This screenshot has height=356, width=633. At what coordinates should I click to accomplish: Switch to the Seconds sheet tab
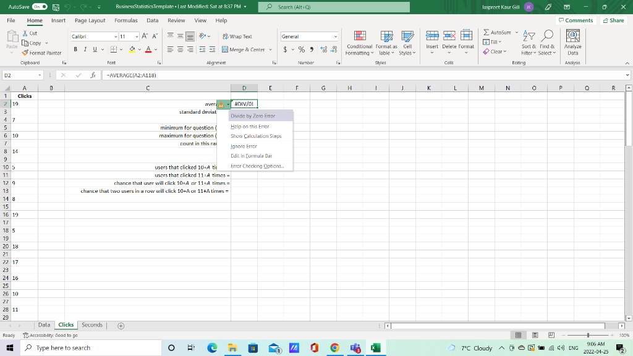coord(92,325)
